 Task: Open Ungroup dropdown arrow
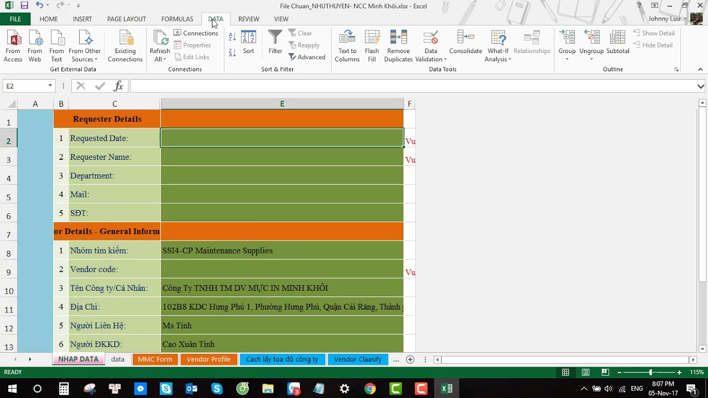click(x=591, y=59)
